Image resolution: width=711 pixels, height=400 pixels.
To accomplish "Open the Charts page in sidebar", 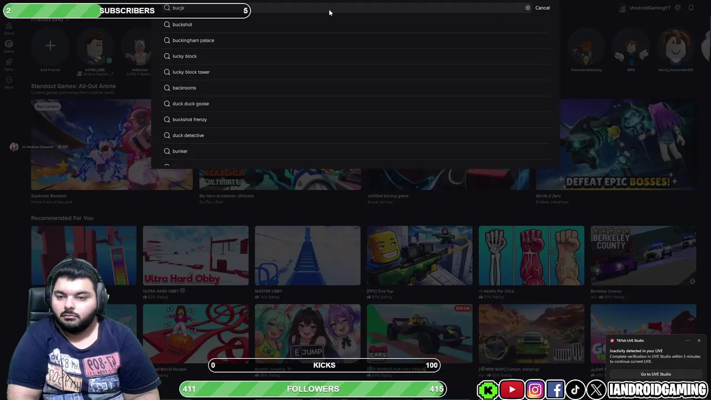I will 9,28.
